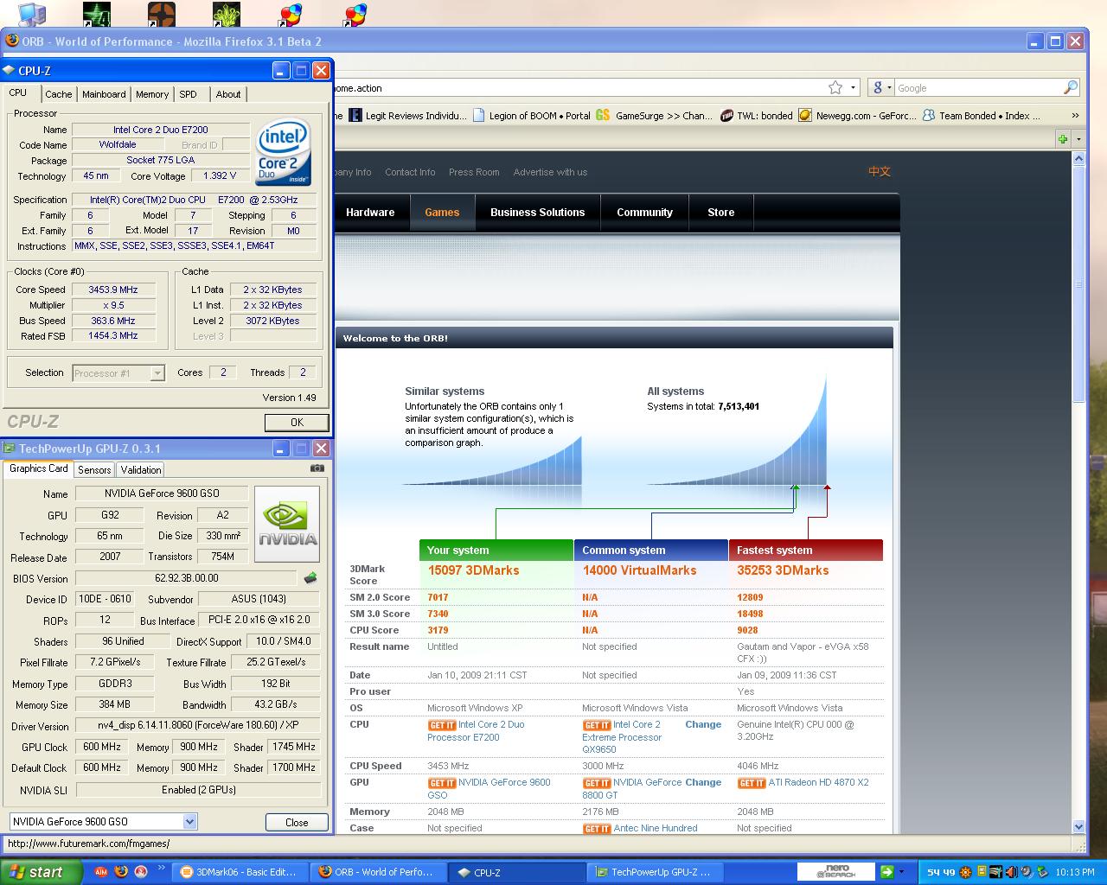Open the Business Solutions menu
This screenshot has height=885, width=1107.
[x=538, y=213]
